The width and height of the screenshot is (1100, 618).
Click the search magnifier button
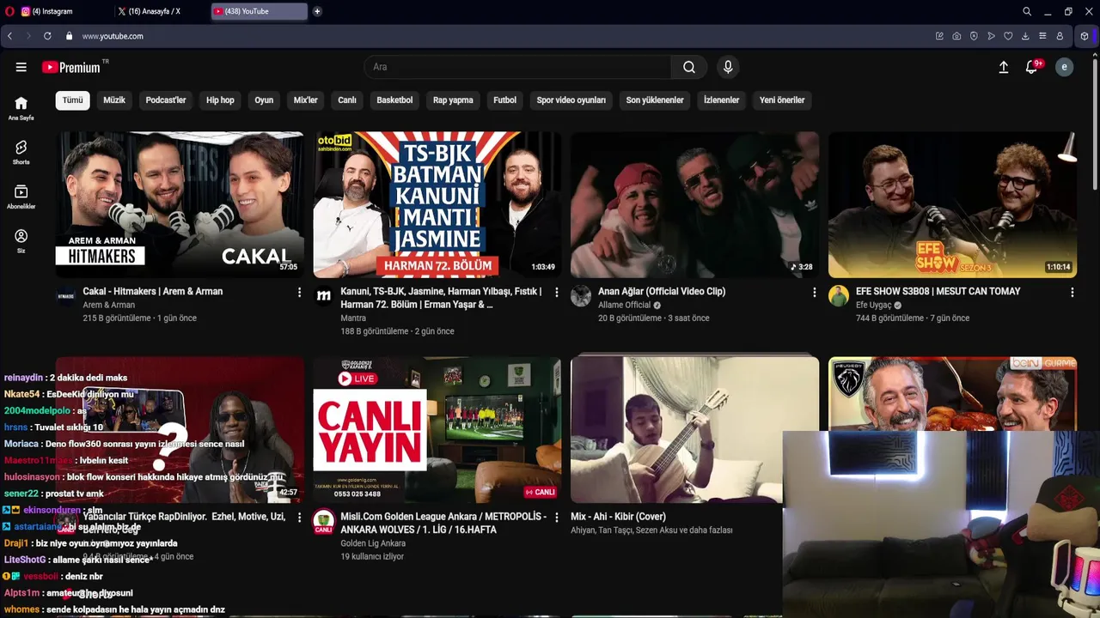tap(689, 67)
